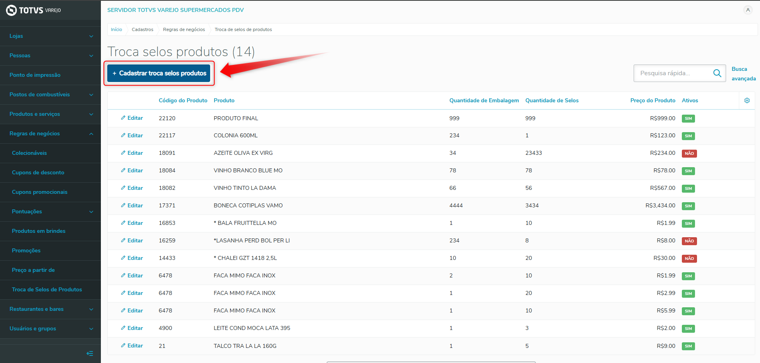
Task: Click the pencil icon for VINHO BRANCO BLUE MO
Action: 123,170
